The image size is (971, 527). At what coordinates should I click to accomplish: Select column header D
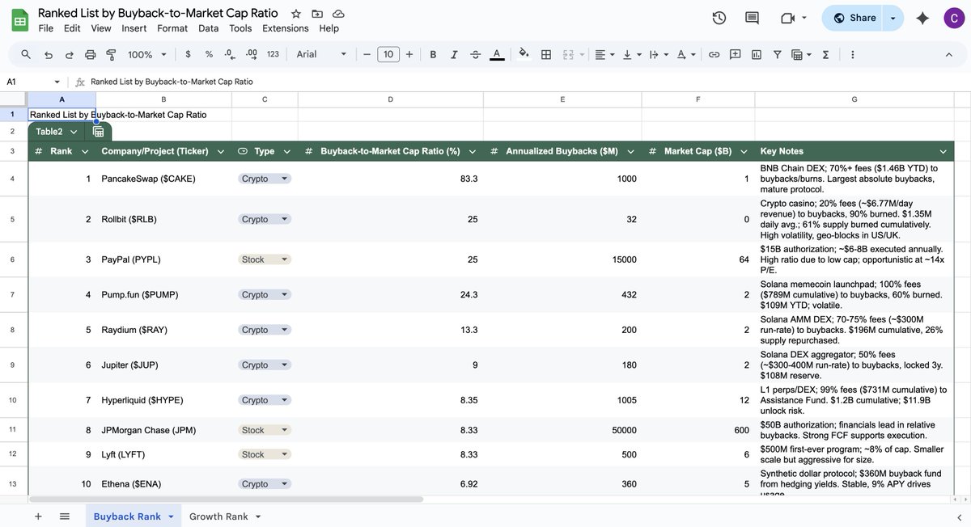[x=390, y=99]
